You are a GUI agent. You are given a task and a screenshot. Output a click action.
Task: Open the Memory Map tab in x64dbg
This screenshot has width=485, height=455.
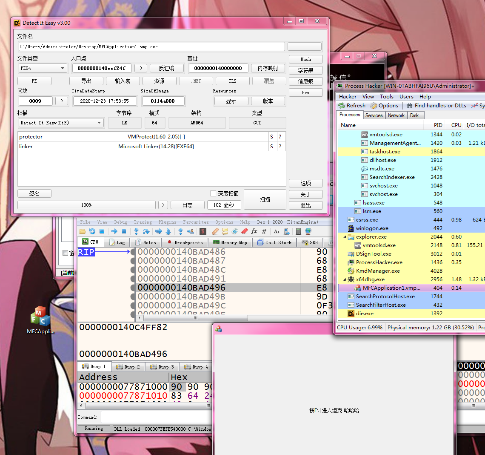coord(231,242)
